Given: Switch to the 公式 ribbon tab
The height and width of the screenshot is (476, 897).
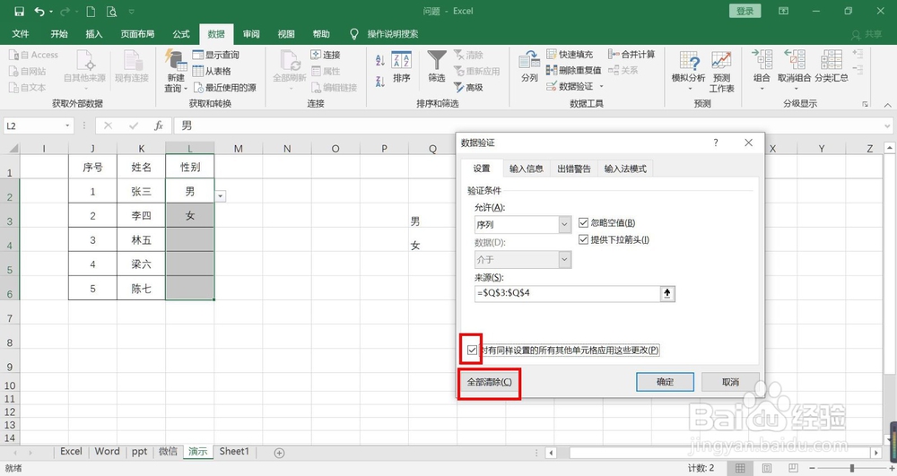Looking at the screenshot, I should point(181,34).
